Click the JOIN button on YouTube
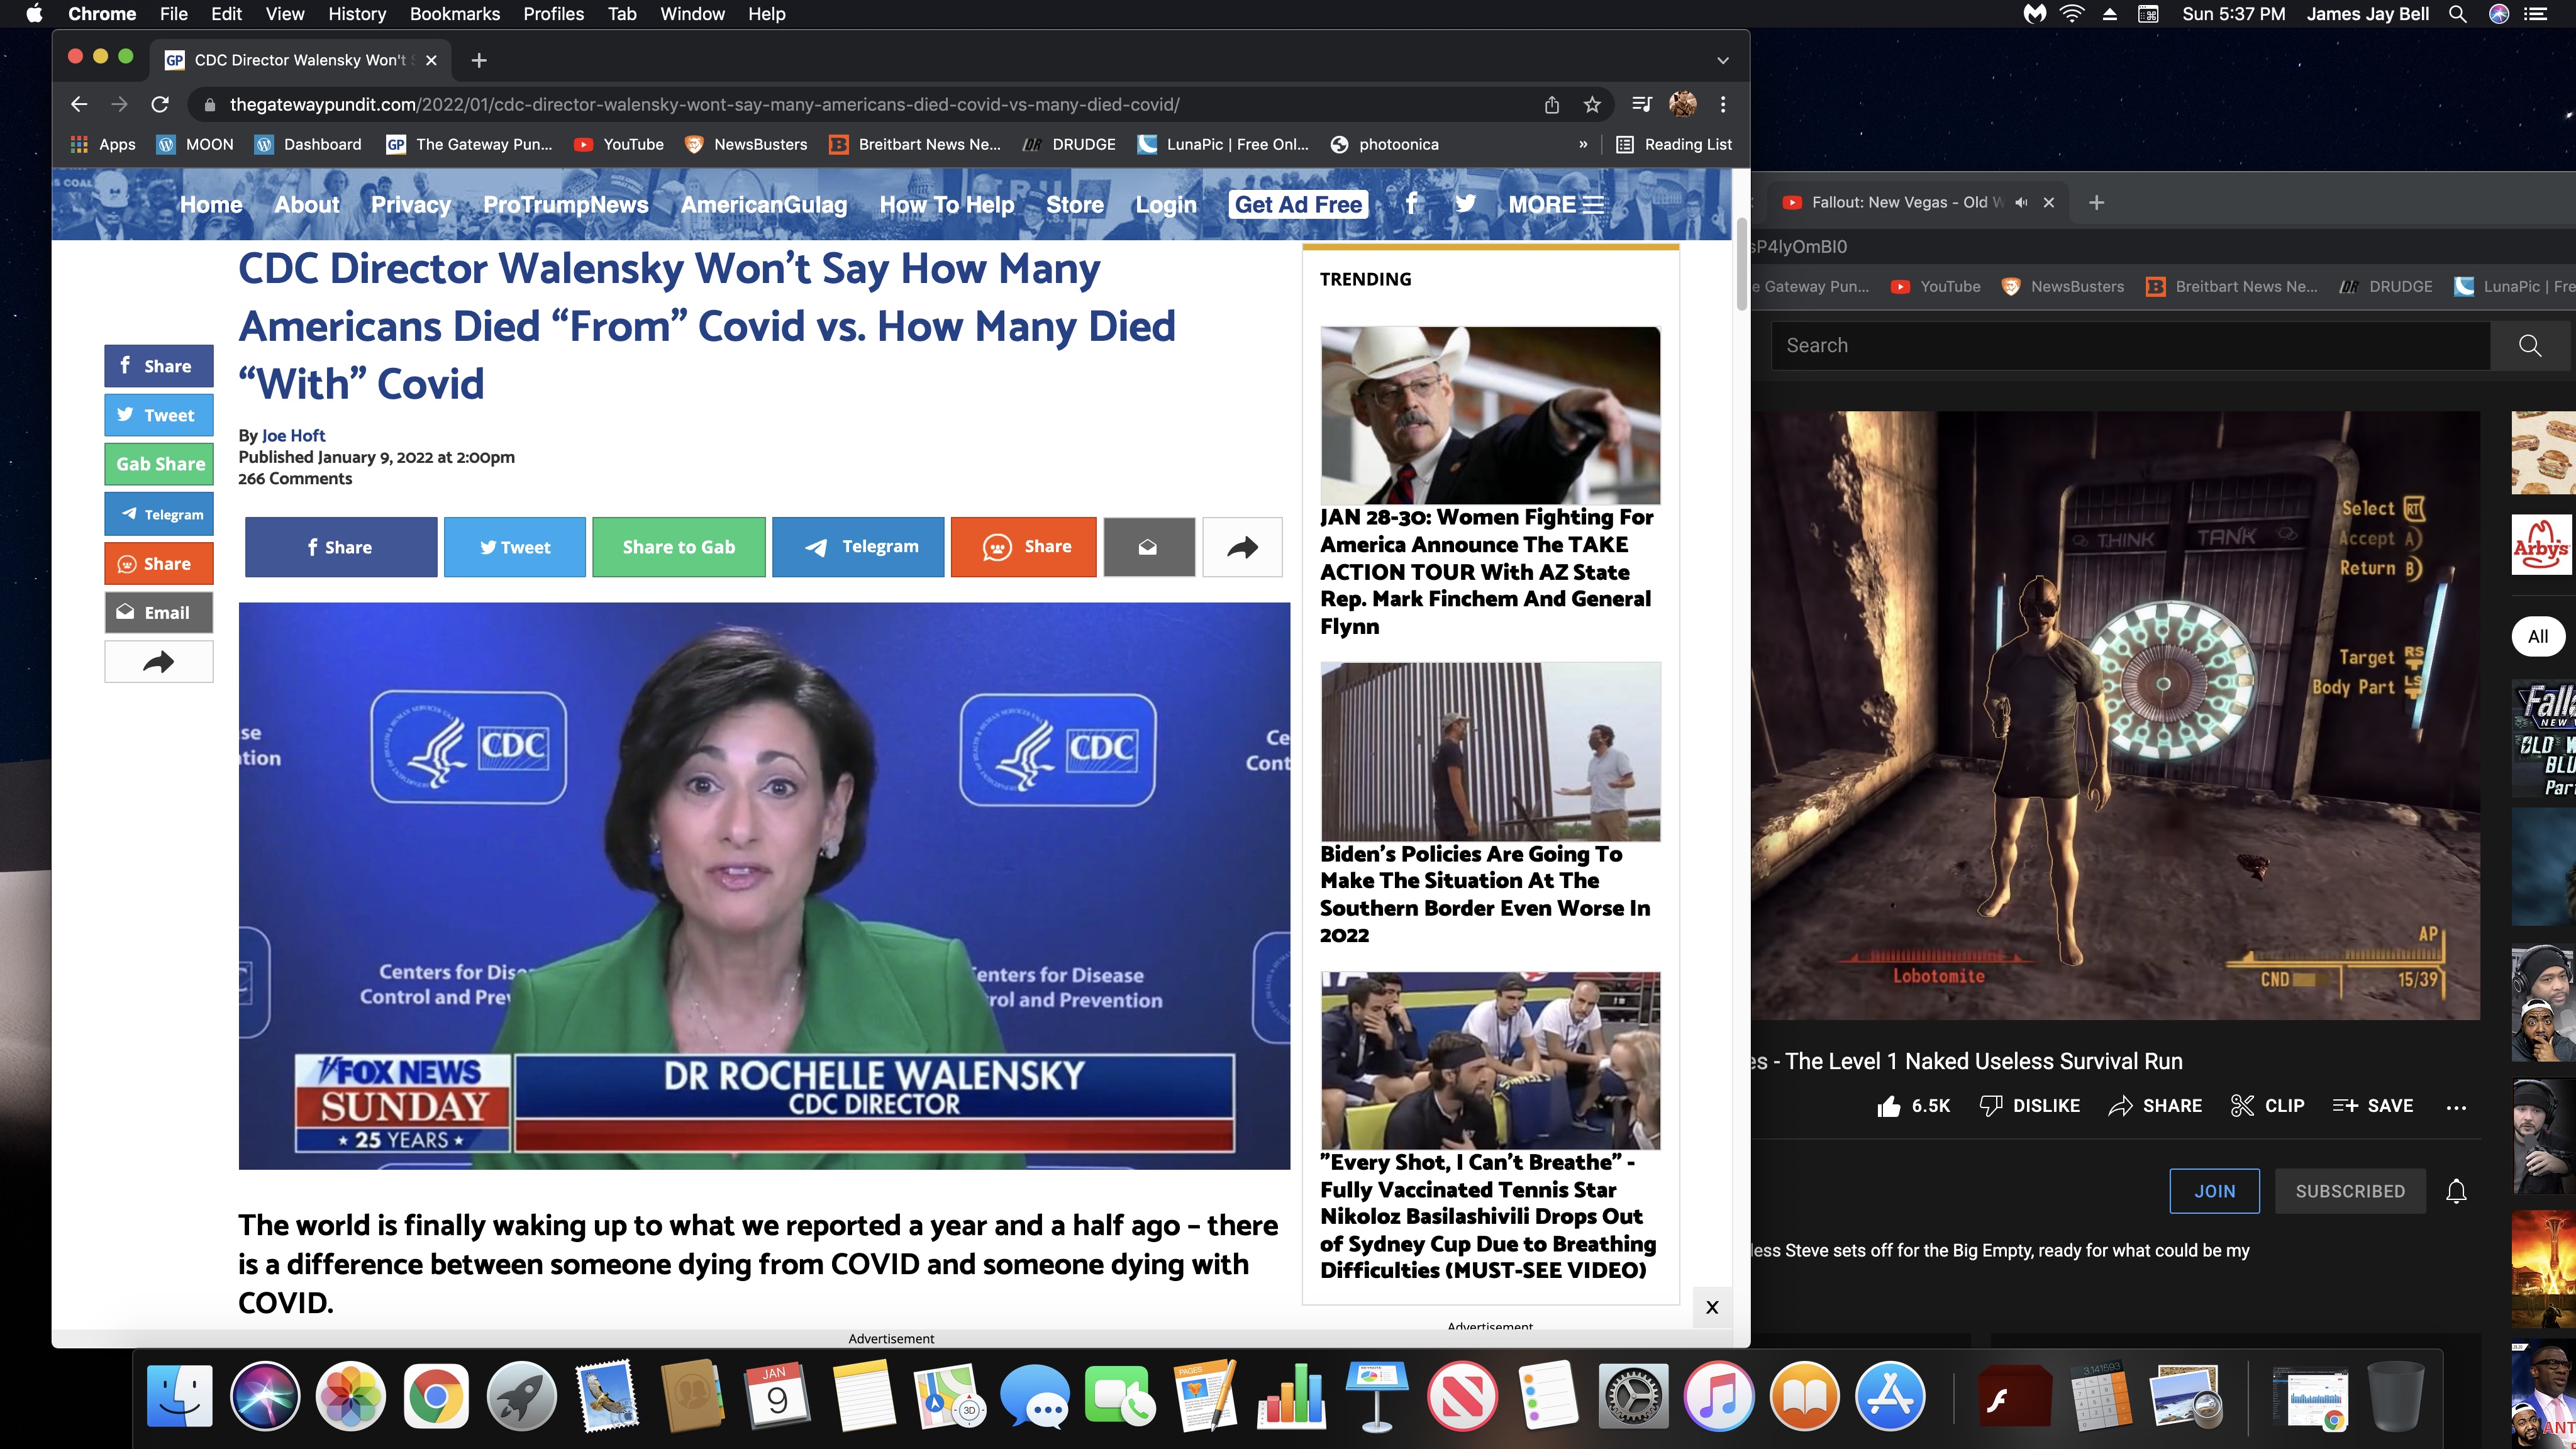Image resolution: width=2576 pixels, height=1449 pixels. [2214, 1191]
